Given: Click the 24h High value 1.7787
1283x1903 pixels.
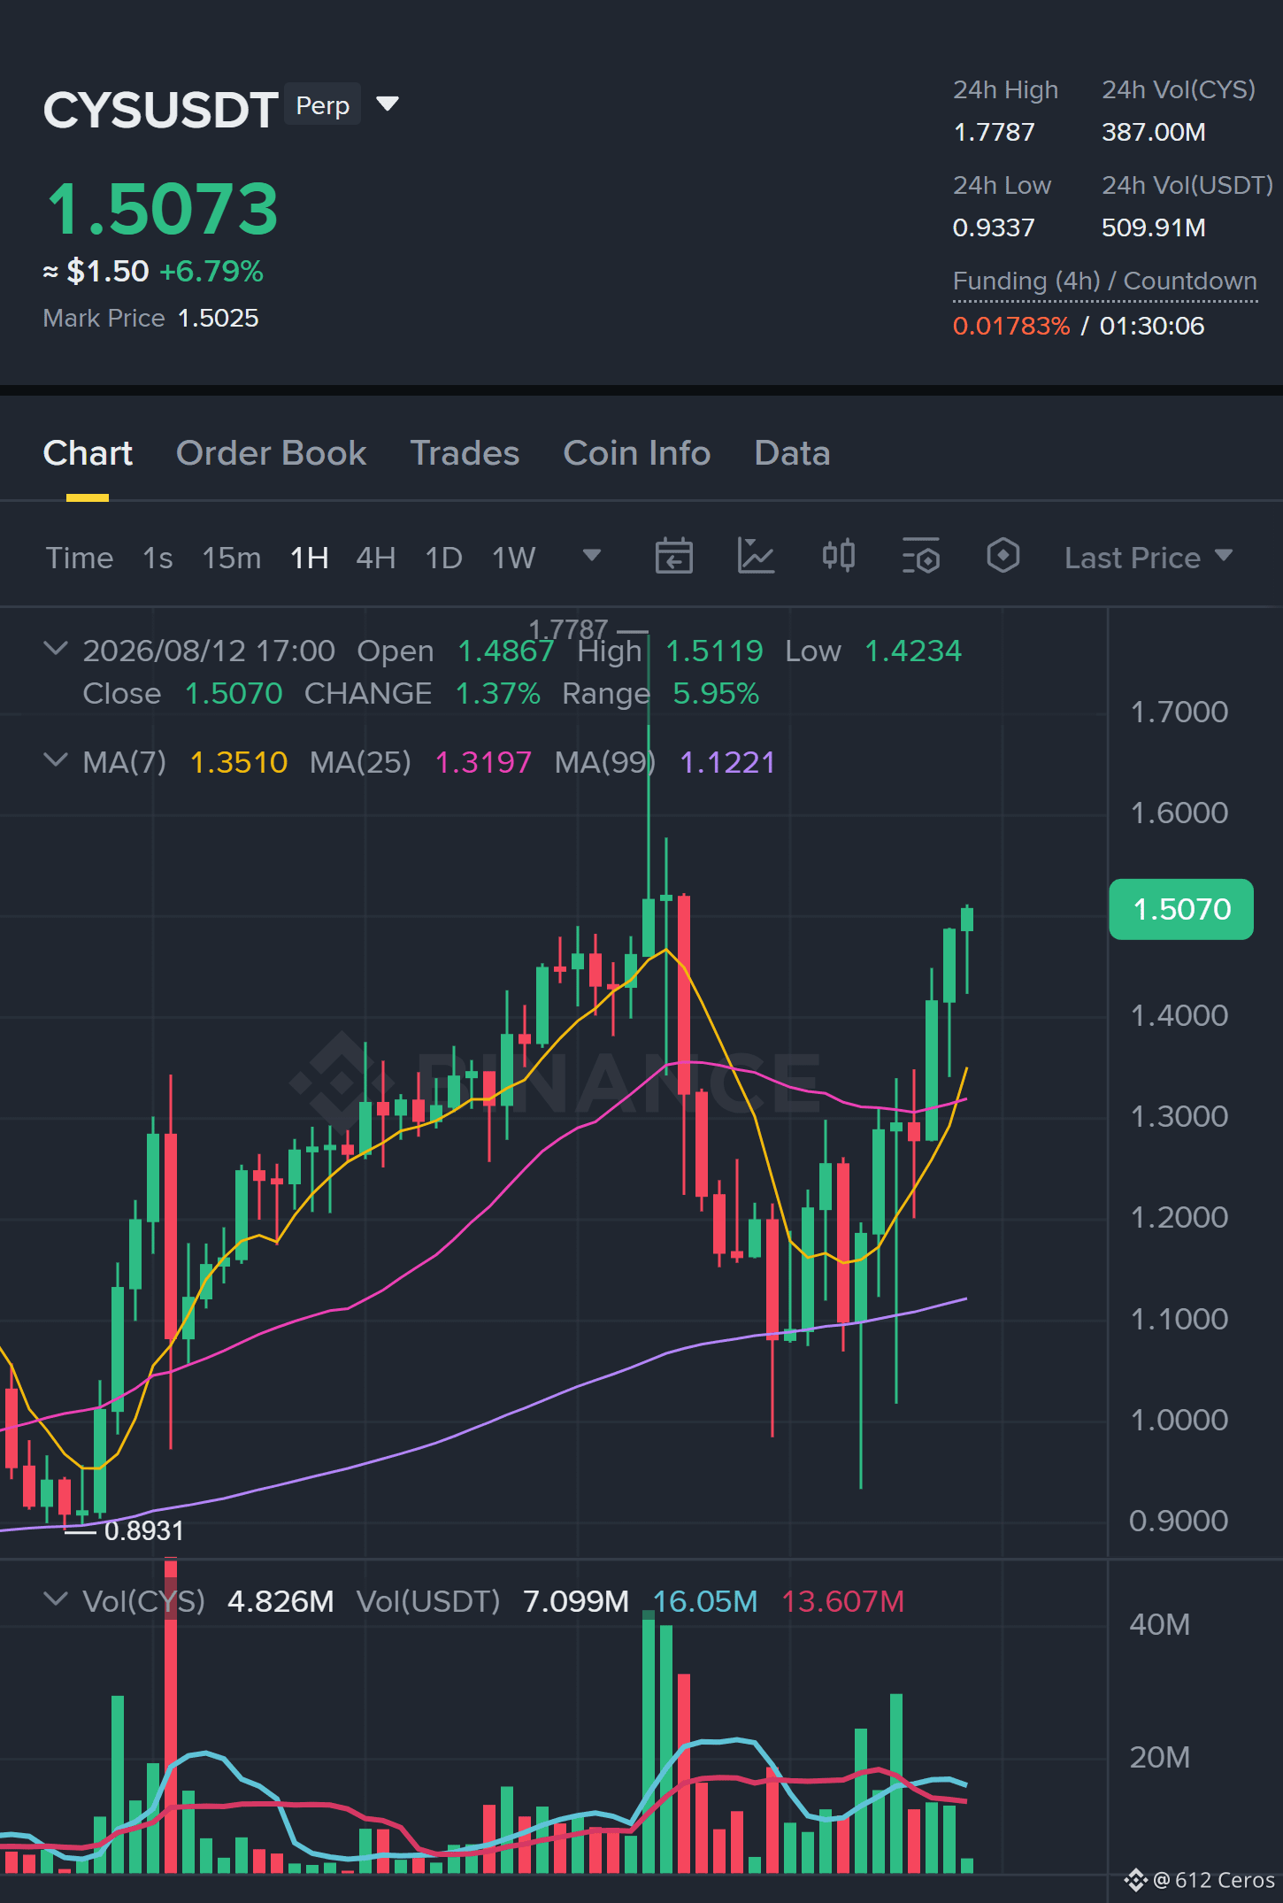Looking at the screenshot, I should [x=994, y=132].
